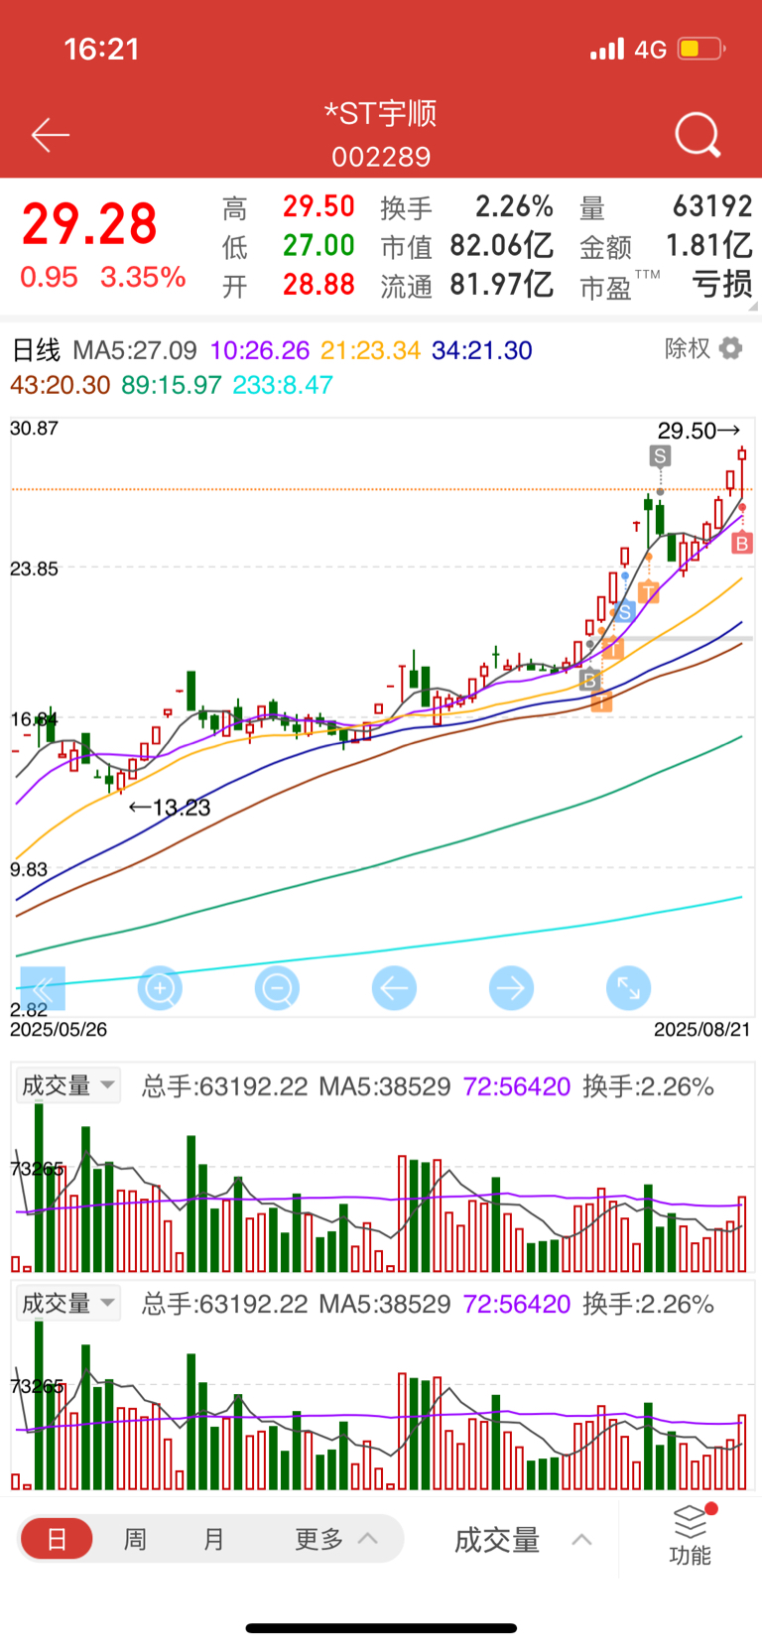The image size is (762, 1650).
Task: Tap the gray B marker on chart
Action: tap(590, 681)
